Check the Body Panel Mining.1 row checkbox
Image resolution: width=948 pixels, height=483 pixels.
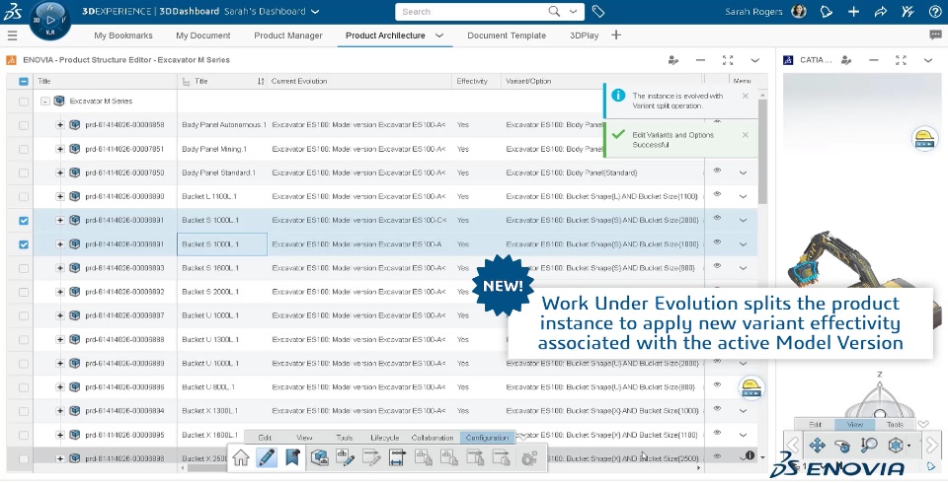click(24, 149)
